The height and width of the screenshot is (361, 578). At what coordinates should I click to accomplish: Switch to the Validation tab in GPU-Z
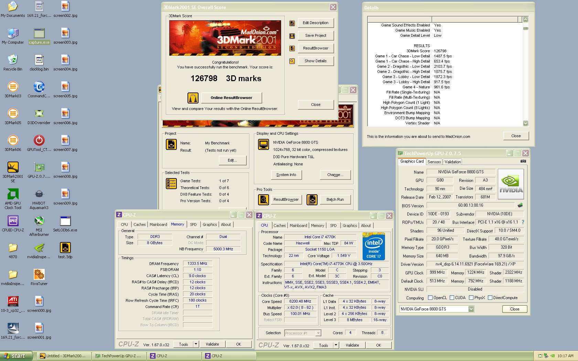click(452, 162)
